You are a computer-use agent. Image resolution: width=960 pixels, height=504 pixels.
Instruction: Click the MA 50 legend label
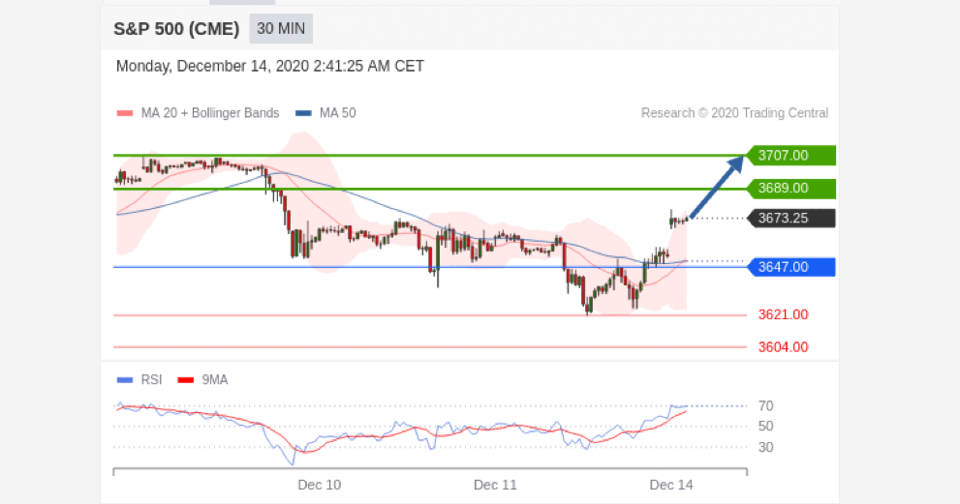coord(337,113)
